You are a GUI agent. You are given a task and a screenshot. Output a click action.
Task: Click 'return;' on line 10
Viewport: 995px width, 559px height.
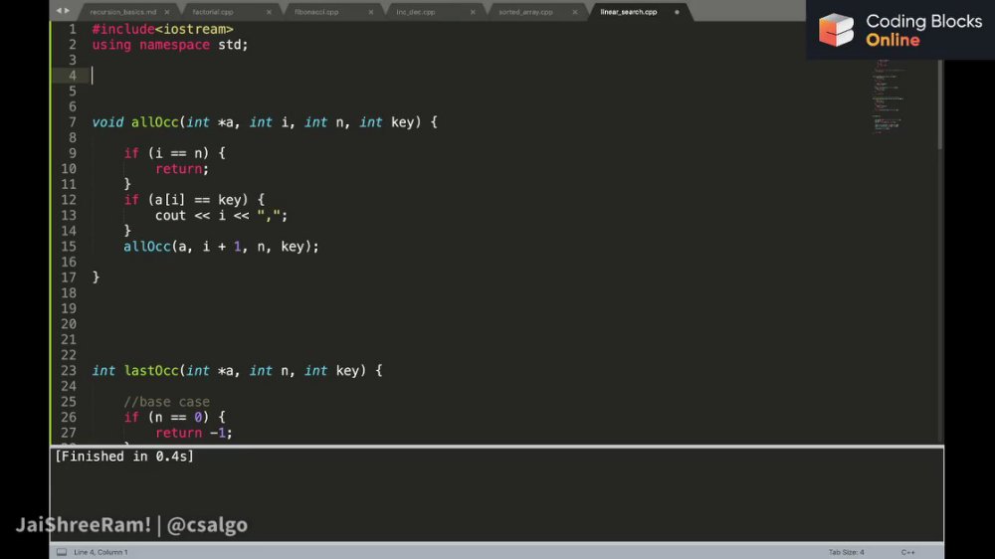pyautogui.click(x=182, y=169)
